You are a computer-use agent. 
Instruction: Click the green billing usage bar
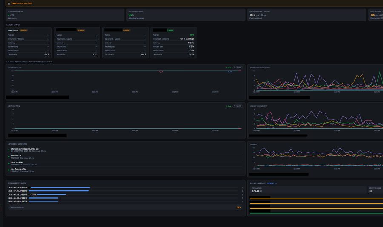pos(316,213)
